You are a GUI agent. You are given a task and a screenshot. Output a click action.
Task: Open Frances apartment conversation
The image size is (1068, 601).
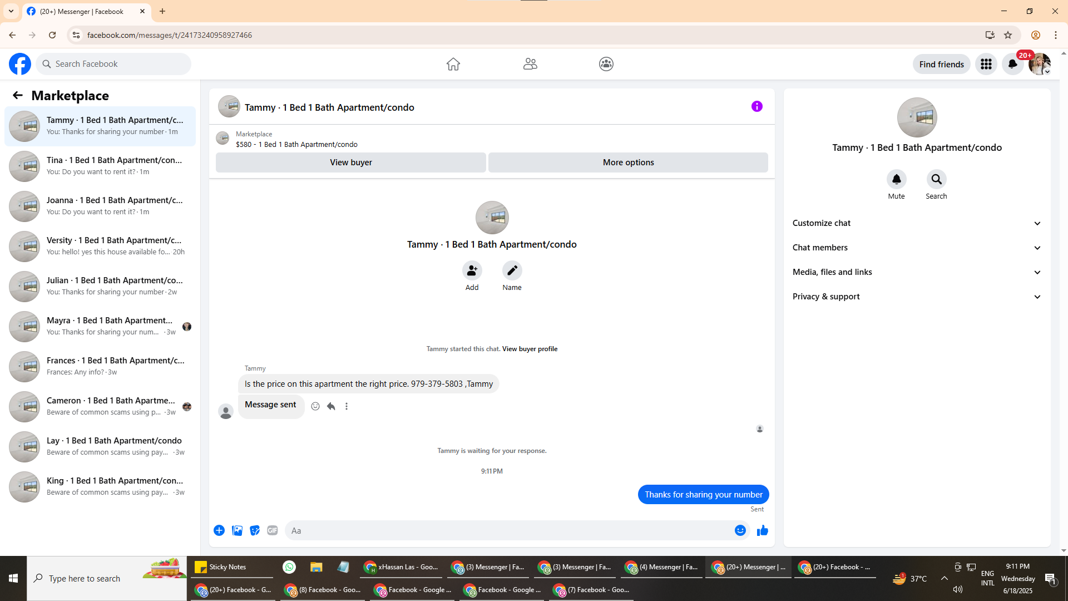tap(100, 366)
